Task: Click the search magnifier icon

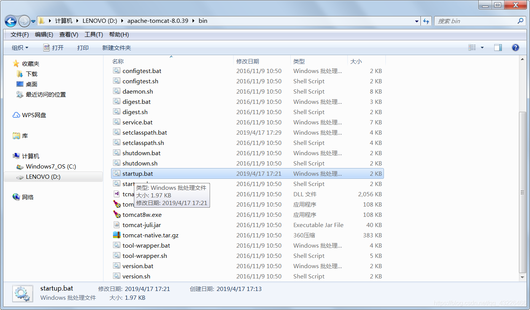Action: click(x=521, y=21)
